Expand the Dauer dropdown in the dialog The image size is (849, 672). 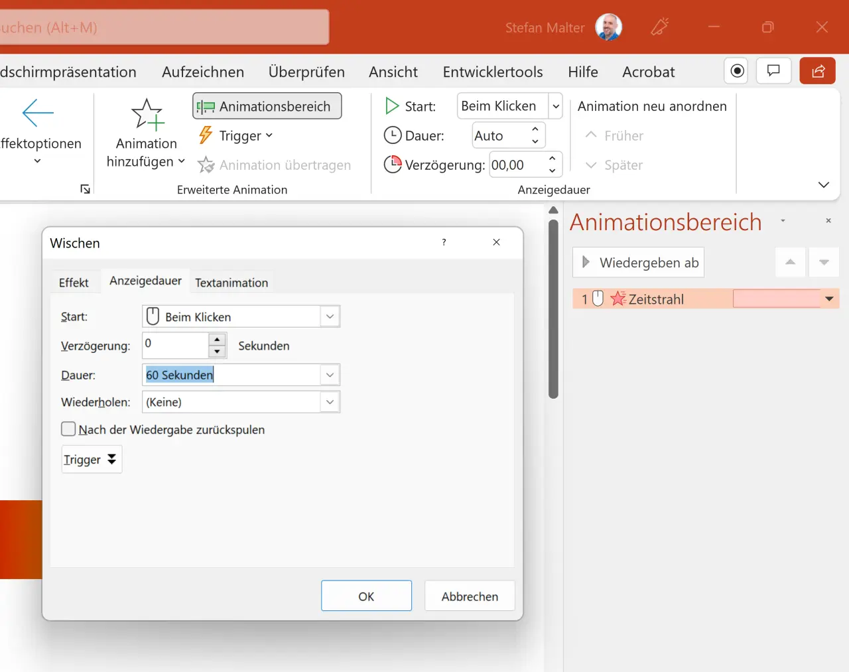pyautogui.click(x=330, y=375)
